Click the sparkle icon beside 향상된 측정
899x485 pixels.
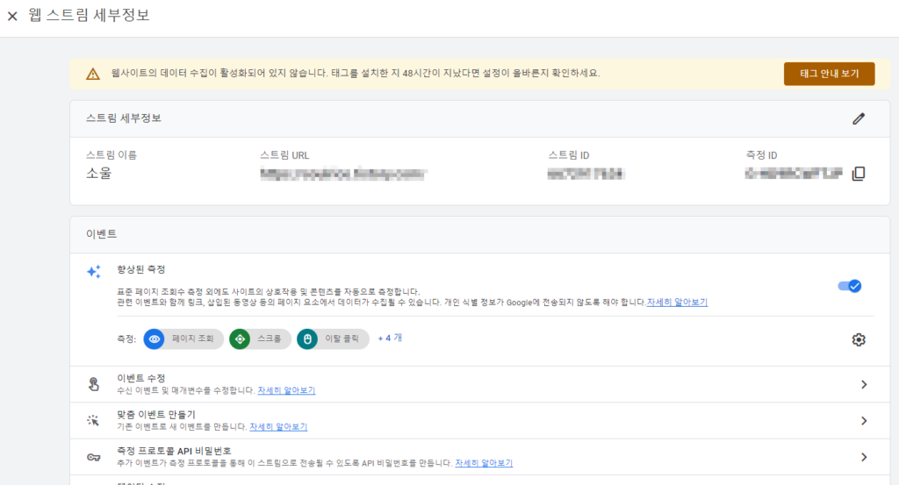93,271
